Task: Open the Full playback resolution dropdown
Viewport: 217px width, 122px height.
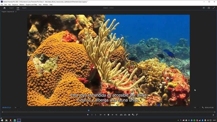Action: [197, 107]
